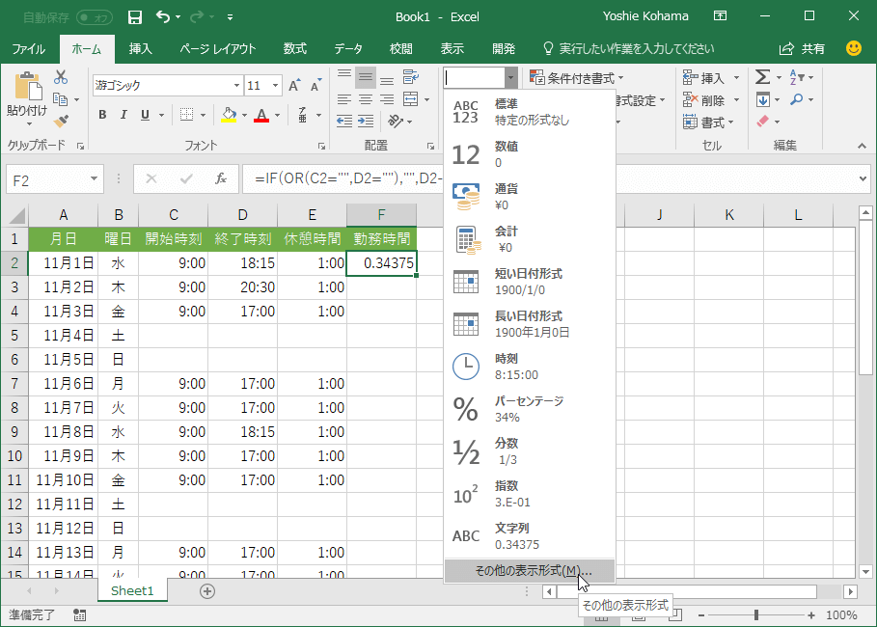Click the Increase Font Size icon
Image resolution: width=877 pixels, height=627 pixels.
tap(295, 86)
